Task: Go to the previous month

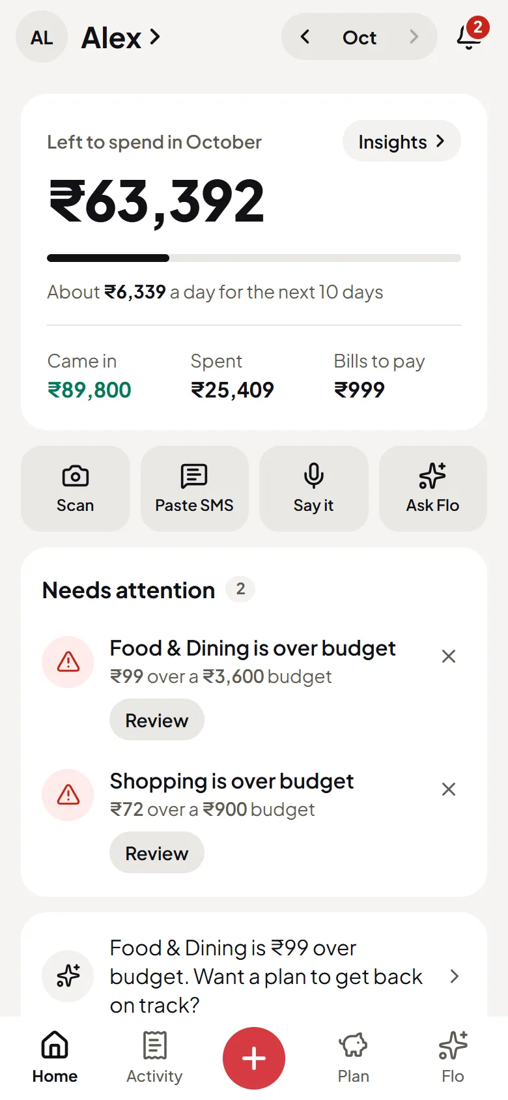Action: coord(305,37)
